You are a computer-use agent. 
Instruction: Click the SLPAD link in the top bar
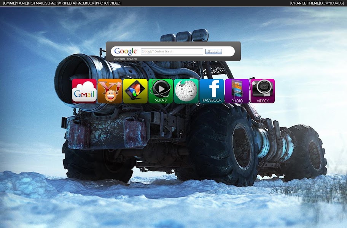pyautogui.click(x=51, y=3)
